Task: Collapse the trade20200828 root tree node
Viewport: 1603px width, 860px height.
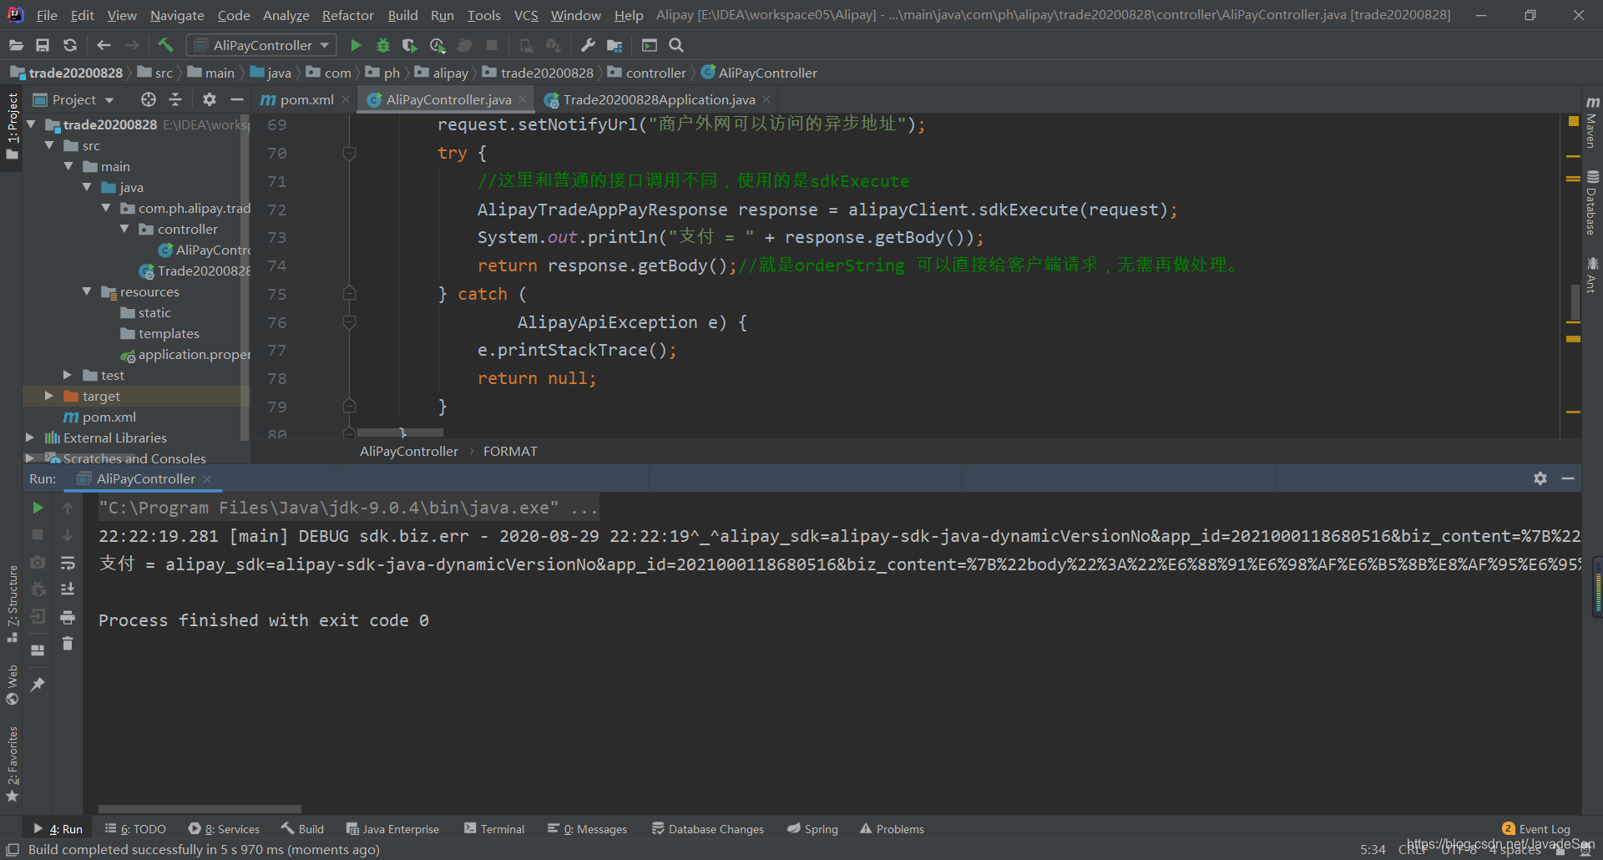Action: click(x=32, y=124)
